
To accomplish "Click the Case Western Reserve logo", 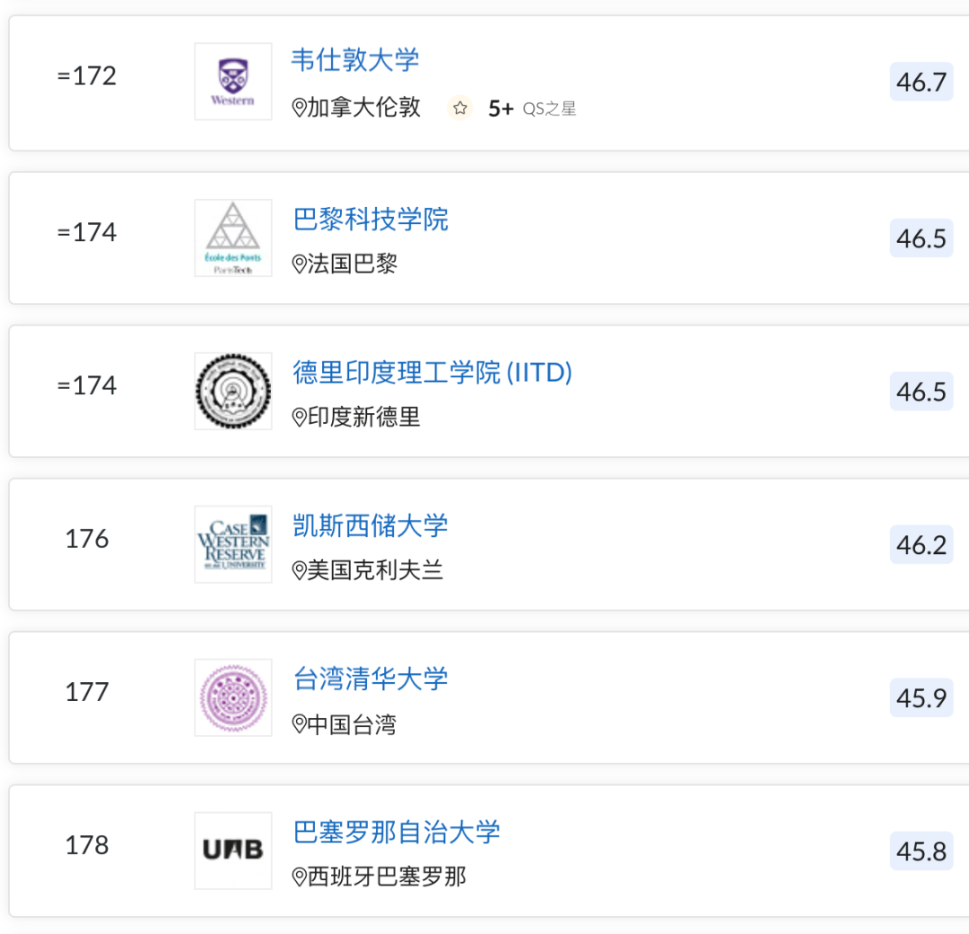I will [232, 544].
